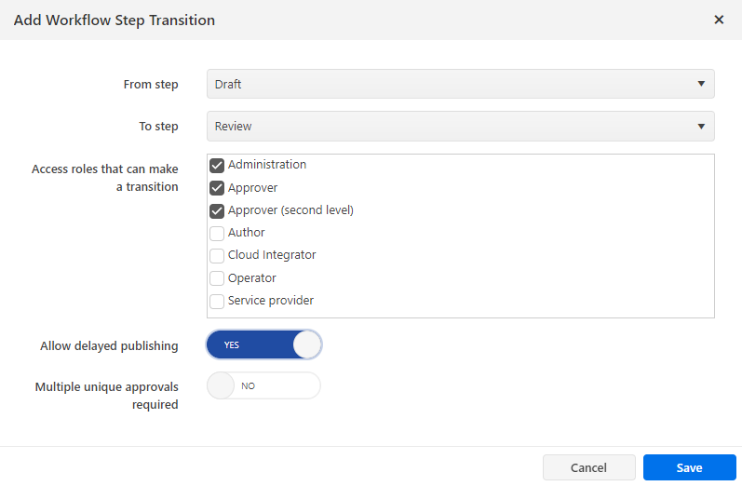Click the From step dropdown arrow
Image resolution: width=742 pixels, height=486 pixels.
(701, 84)
